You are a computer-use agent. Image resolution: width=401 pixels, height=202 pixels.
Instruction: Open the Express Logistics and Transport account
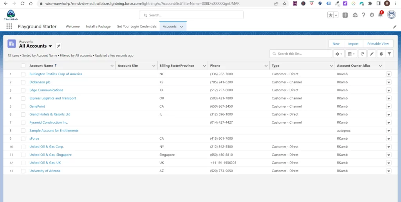(x=53, y=98)
